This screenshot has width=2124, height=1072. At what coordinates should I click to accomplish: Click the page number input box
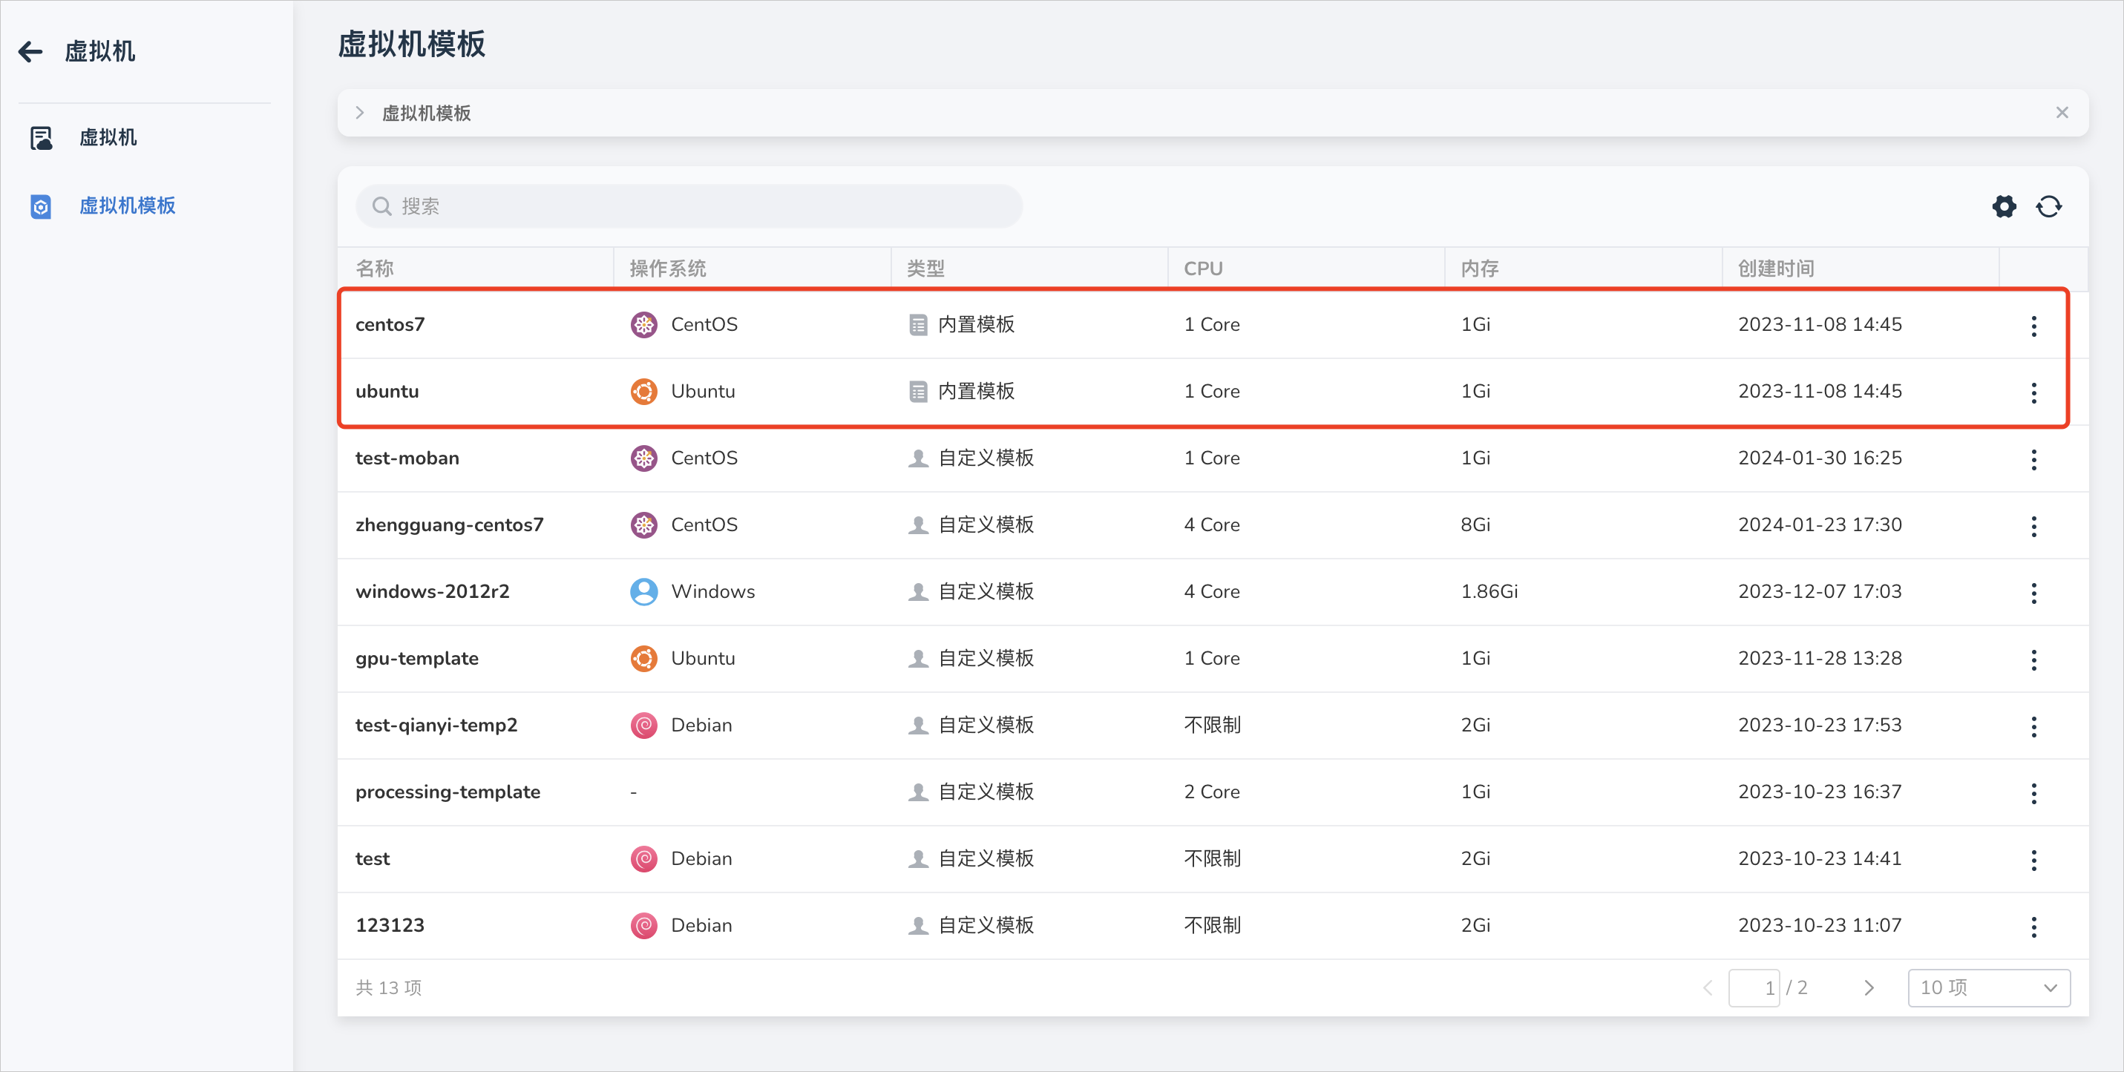pyautogui.click(x=1754, y=988)
